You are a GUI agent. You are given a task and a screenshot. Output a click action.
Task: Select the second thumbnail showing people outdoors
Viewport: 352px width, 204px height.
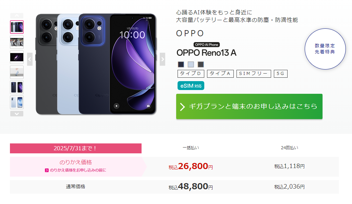(17, 42)
